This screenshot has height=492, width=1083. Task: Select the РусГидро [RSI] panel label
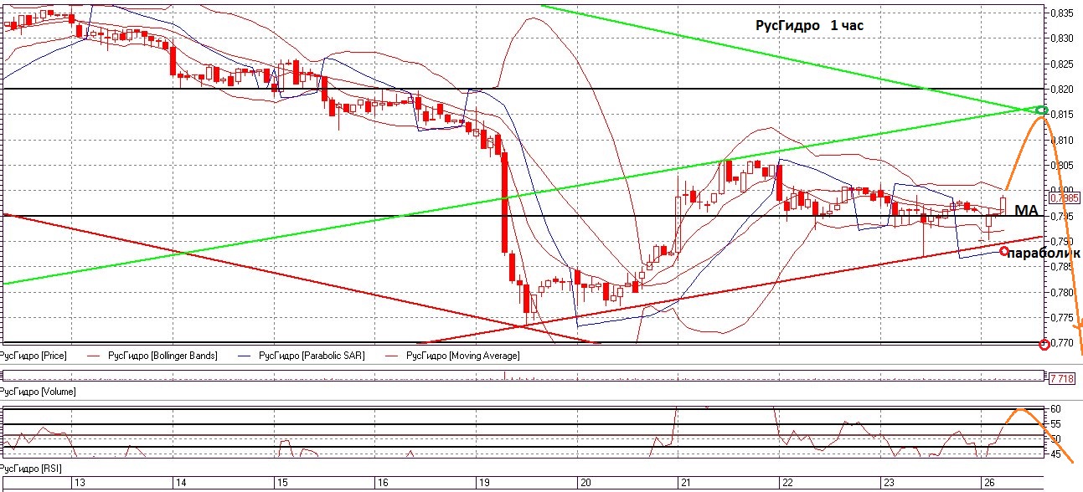coord(31,468)
